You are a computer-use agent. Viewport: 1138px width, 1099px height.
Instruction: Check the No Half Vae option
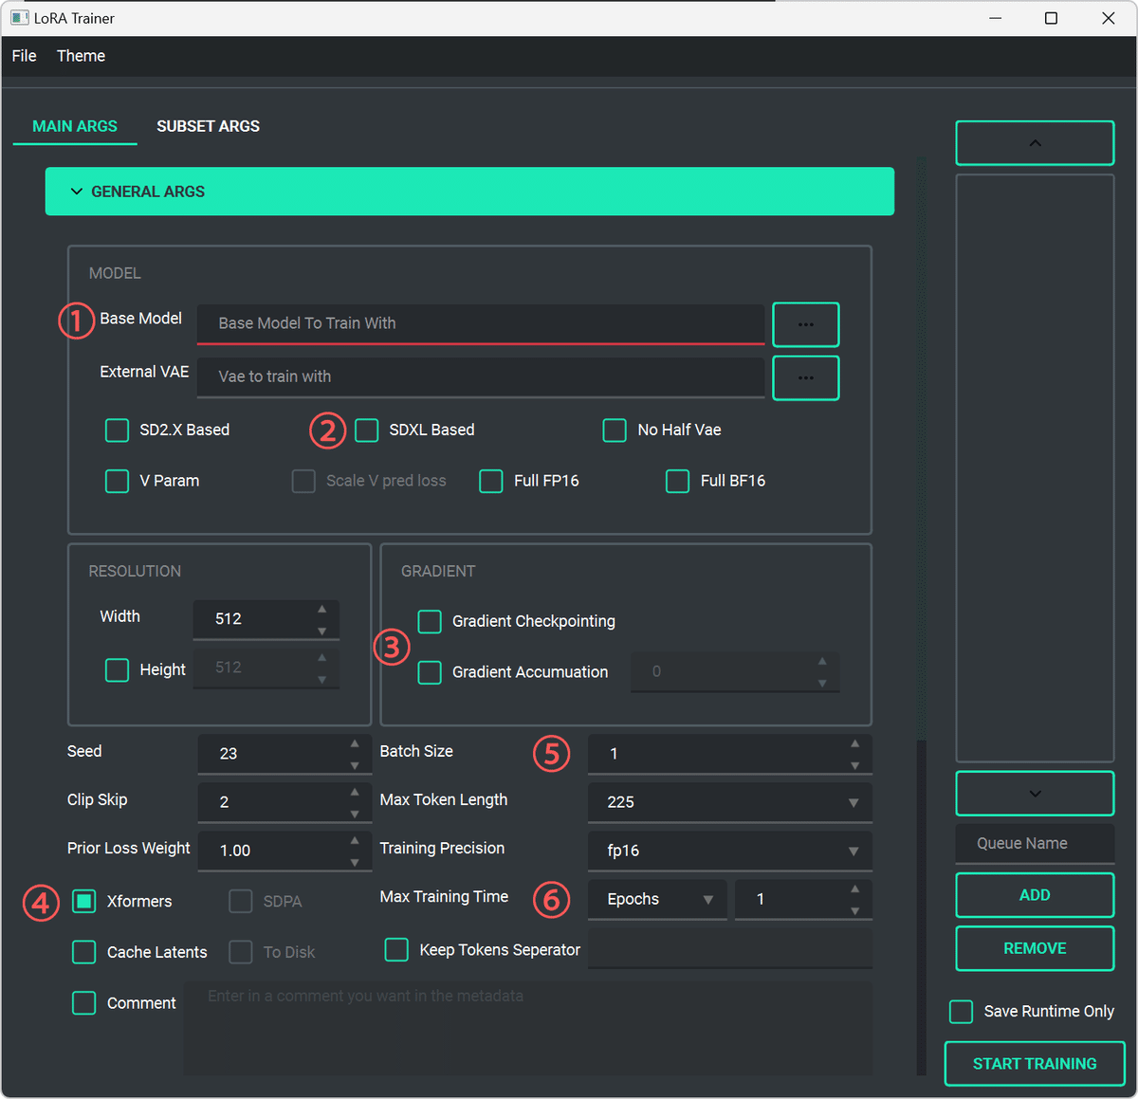click(x=615, y=430)
